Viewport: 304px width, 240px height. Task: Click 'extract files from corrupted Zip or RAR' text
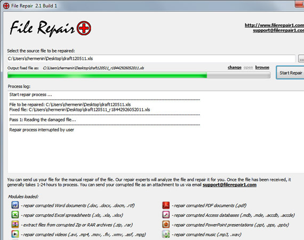click(77, 225)
